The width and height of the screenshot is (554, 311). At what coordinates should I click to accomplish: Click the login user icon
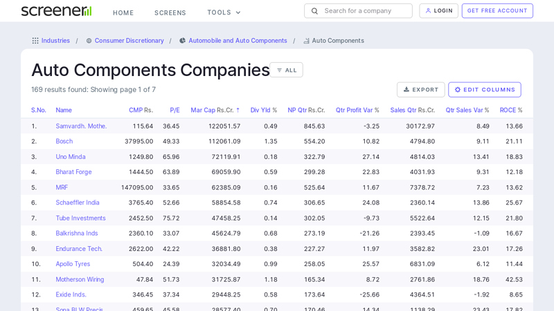tap(428, 11)
